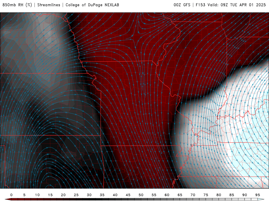Click the "00Z GFS" model run label

click(x=182, y=5)
